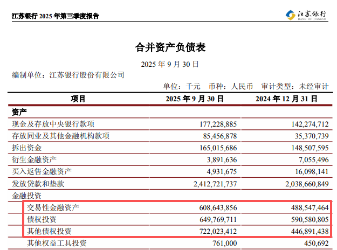Select the 其他权益工具投资 row label
The width and height of the screenshot is (337, 250).
[x=57, y=244]
